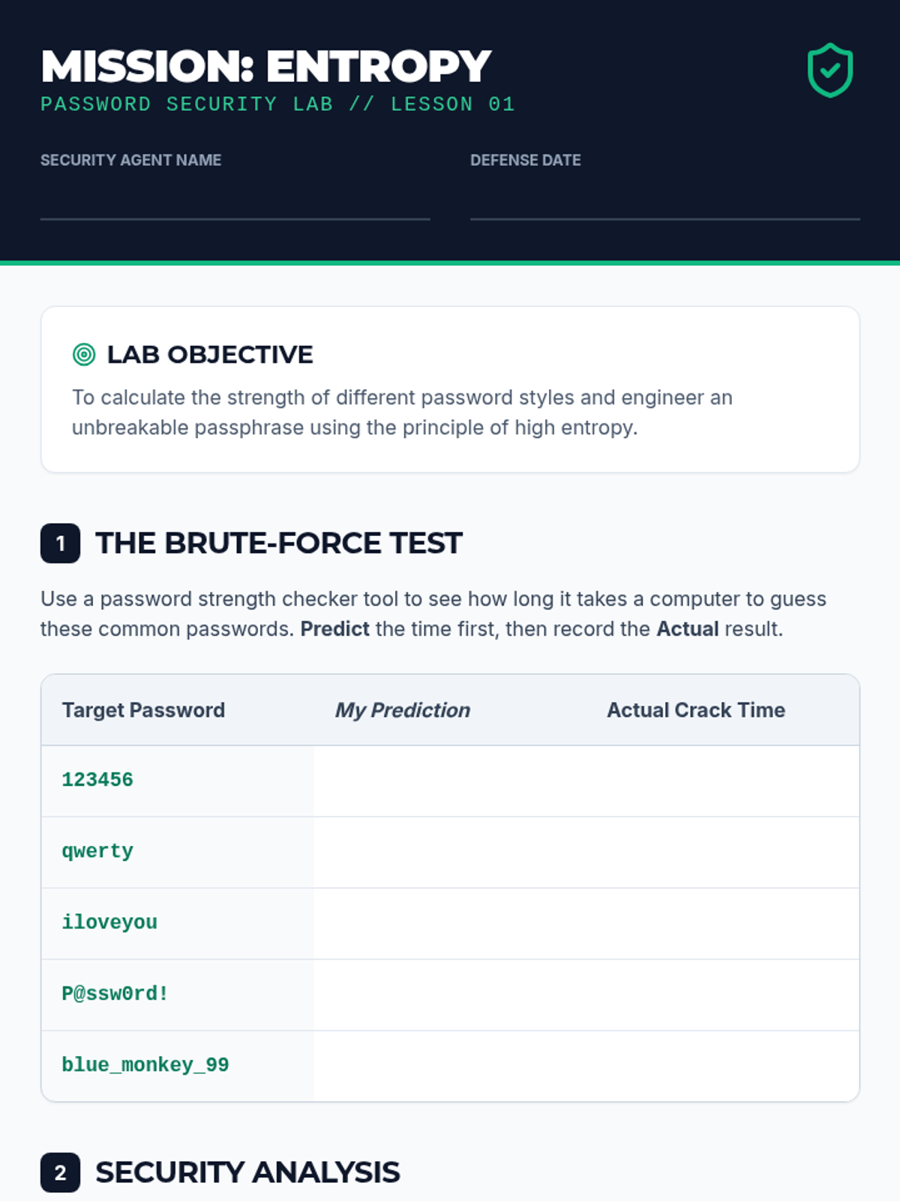
Task: Fill in the Security Agent Name field
Action: click(x=235, y=198)
